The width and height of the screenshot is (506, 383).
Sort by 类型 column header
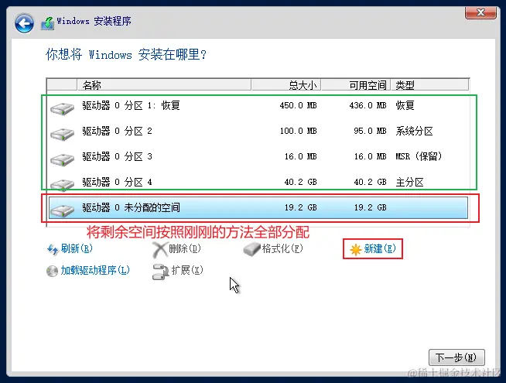(x=430, y=85)
